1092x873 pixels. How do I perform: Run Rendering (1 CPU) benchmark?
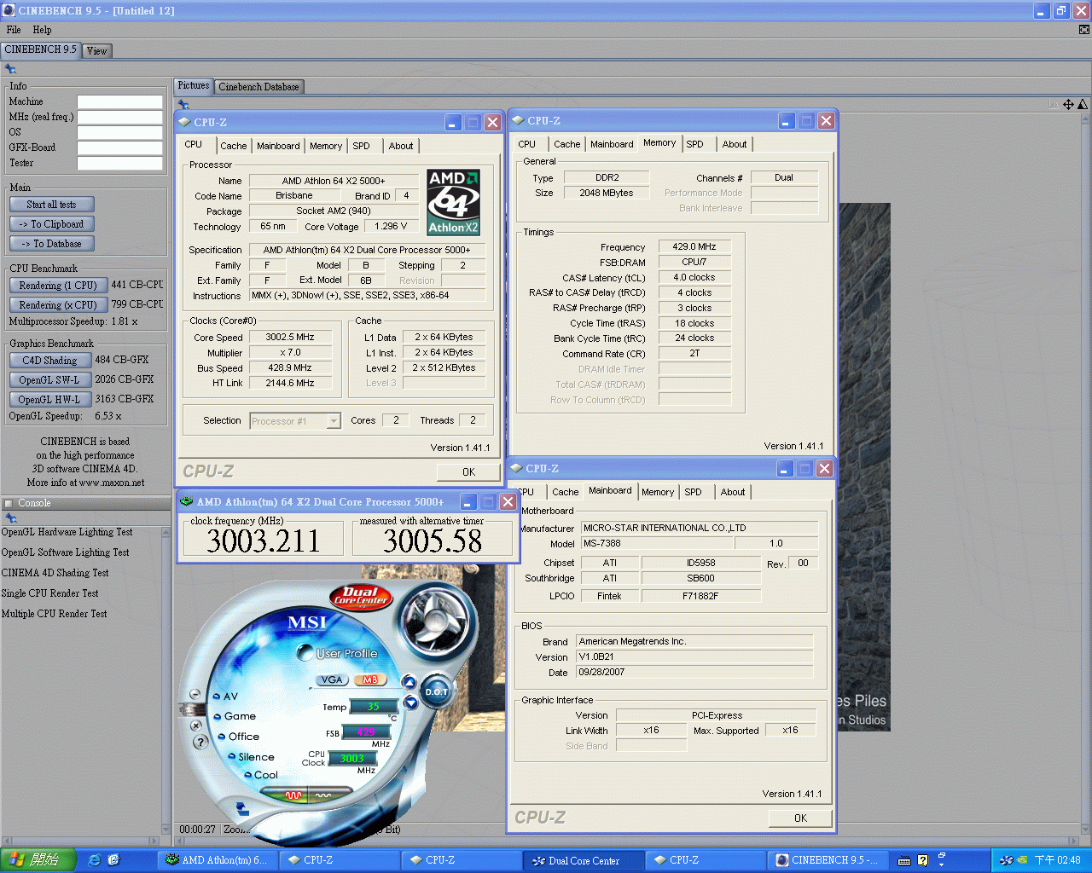pos(58,286)
